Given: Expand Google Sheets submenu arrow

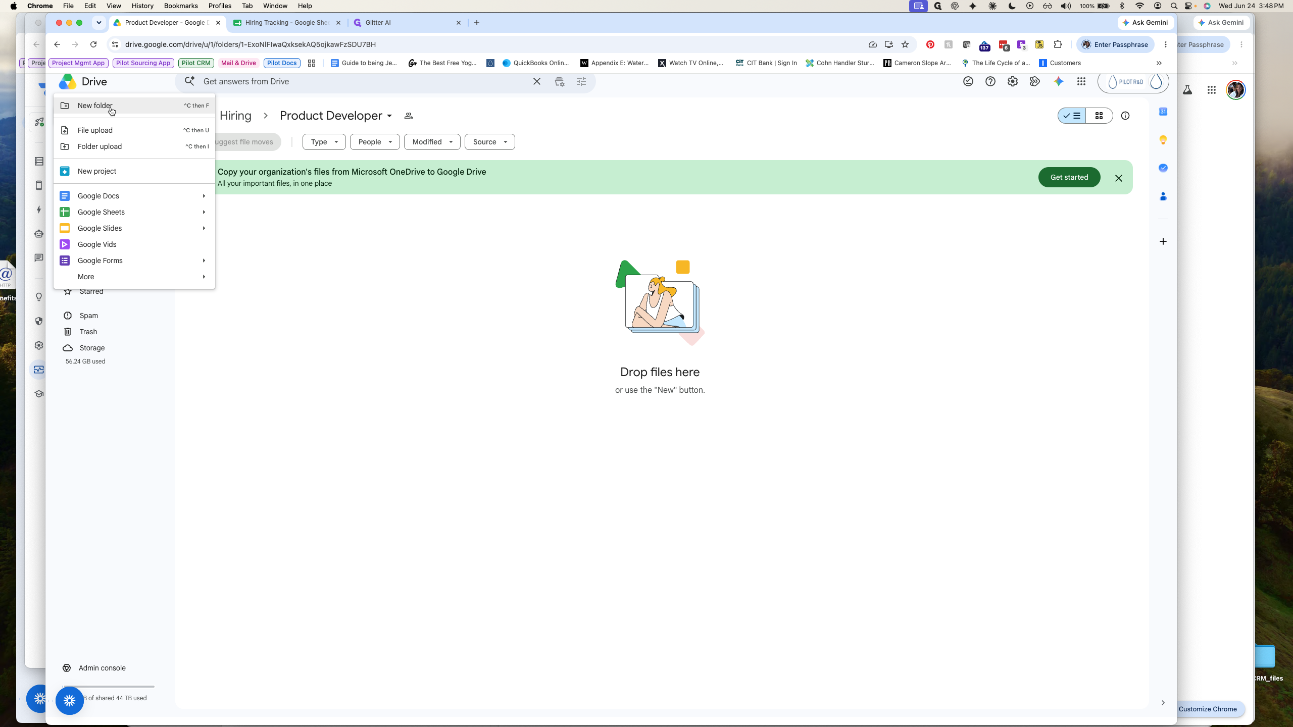Looking at the screenshot, I should click(204, 212).
